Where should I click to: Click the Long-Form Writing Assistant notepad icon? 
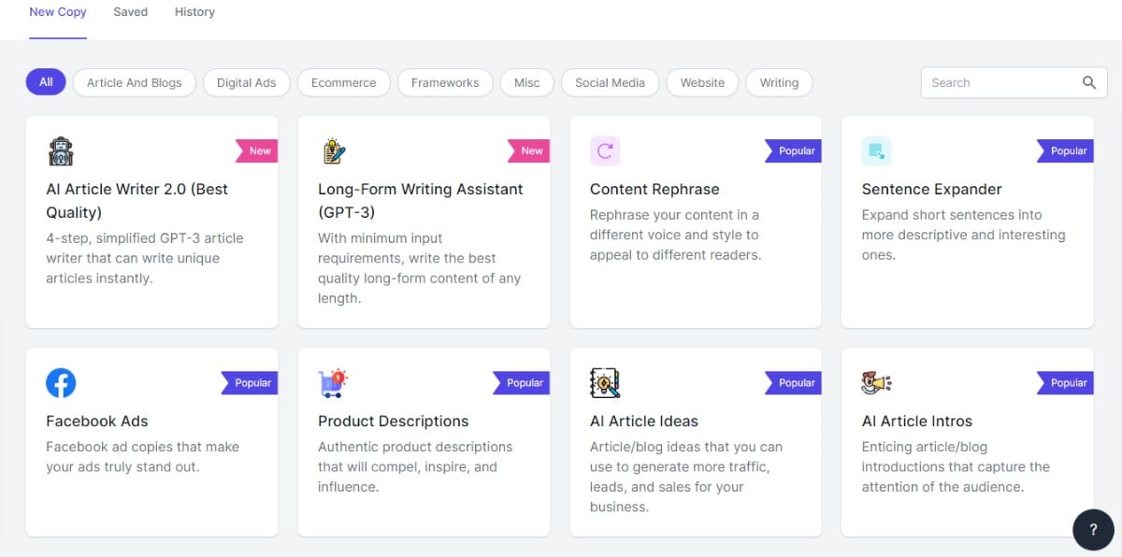[333, 150]
